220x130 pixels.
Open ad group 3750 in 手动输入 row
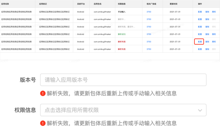click(x=149, y=12)
